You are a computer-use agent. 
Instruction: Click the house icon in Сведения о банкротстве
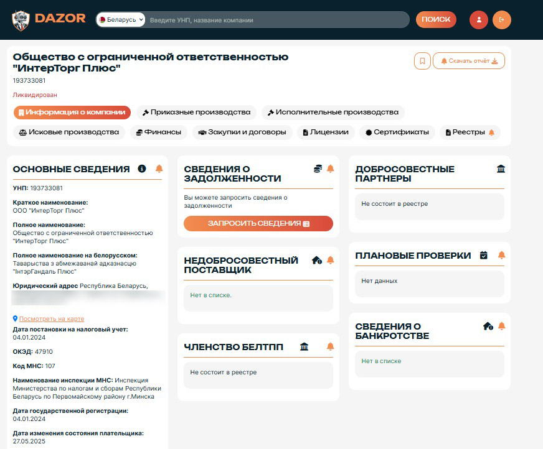488,326
